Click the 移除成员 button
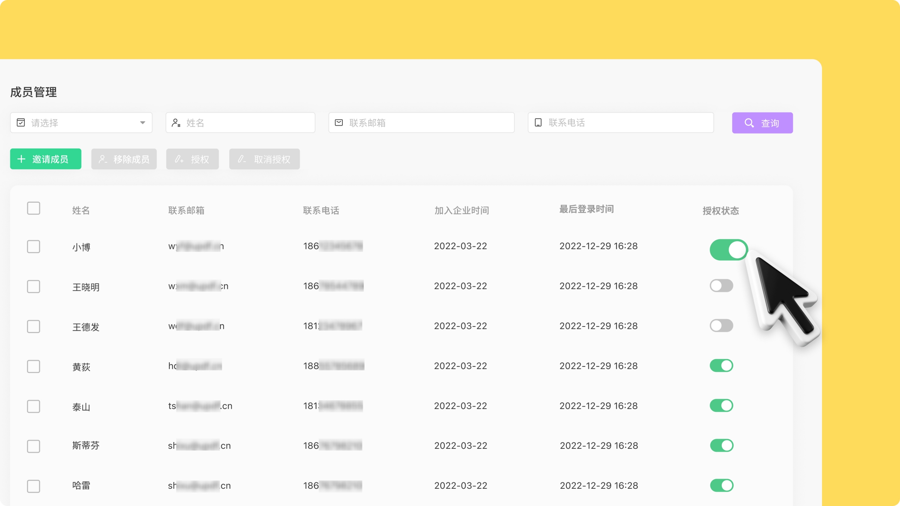Image resolution: width=900 pixels, height=506 pixels. 124,159
